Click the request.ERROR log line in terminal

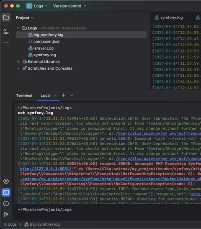click(x=109, y=164)
